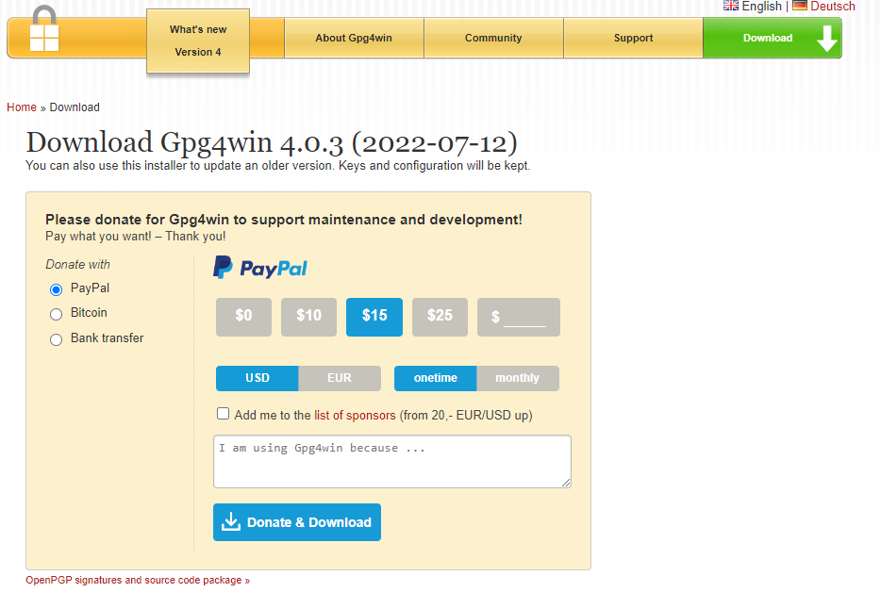Switch language to English

762,7
